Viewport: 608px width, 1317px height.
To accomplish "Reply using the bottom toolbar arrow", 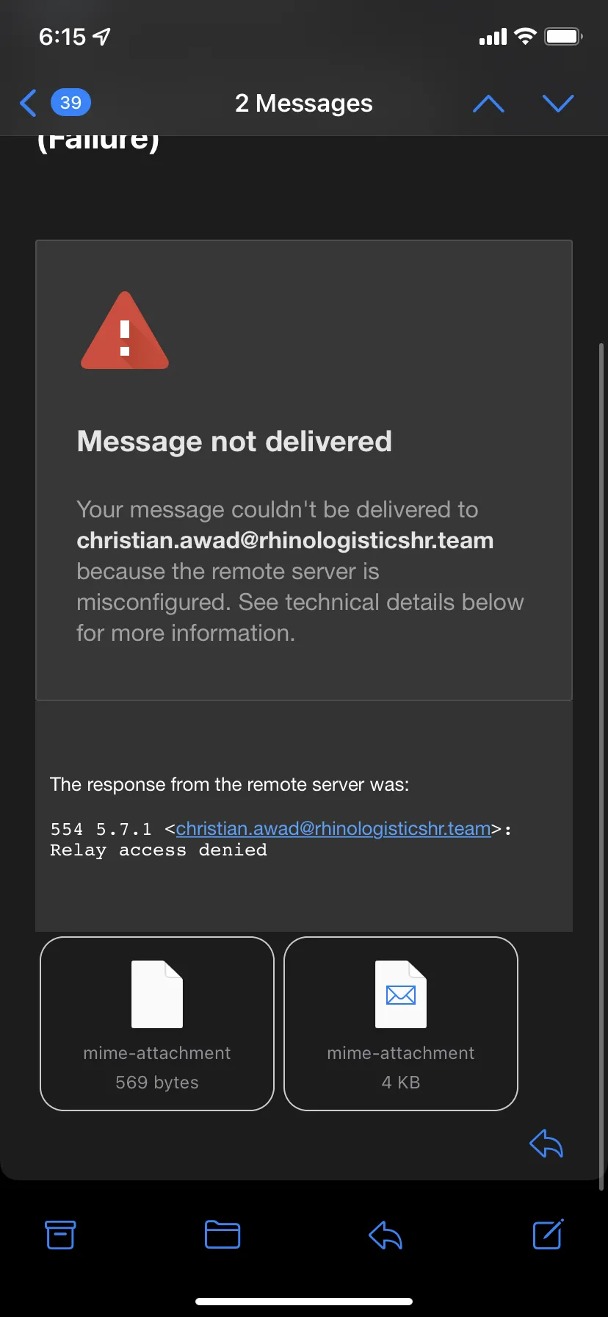I will coord(386,1235).
